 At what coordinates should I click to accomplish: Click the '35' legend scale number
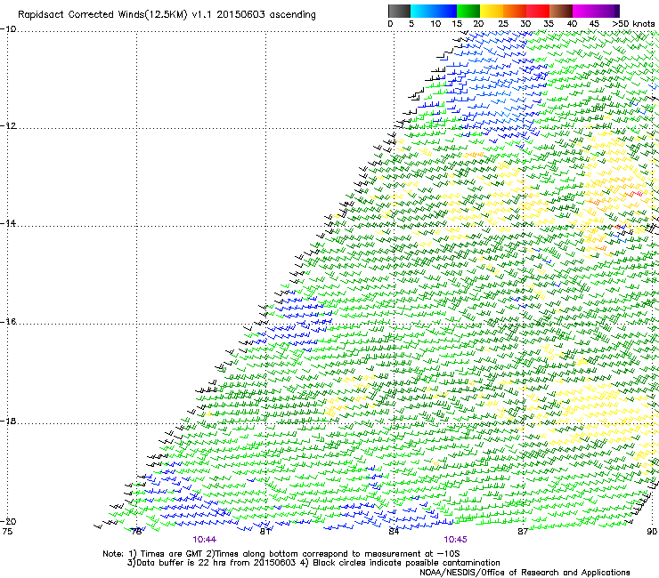(549, 24)
